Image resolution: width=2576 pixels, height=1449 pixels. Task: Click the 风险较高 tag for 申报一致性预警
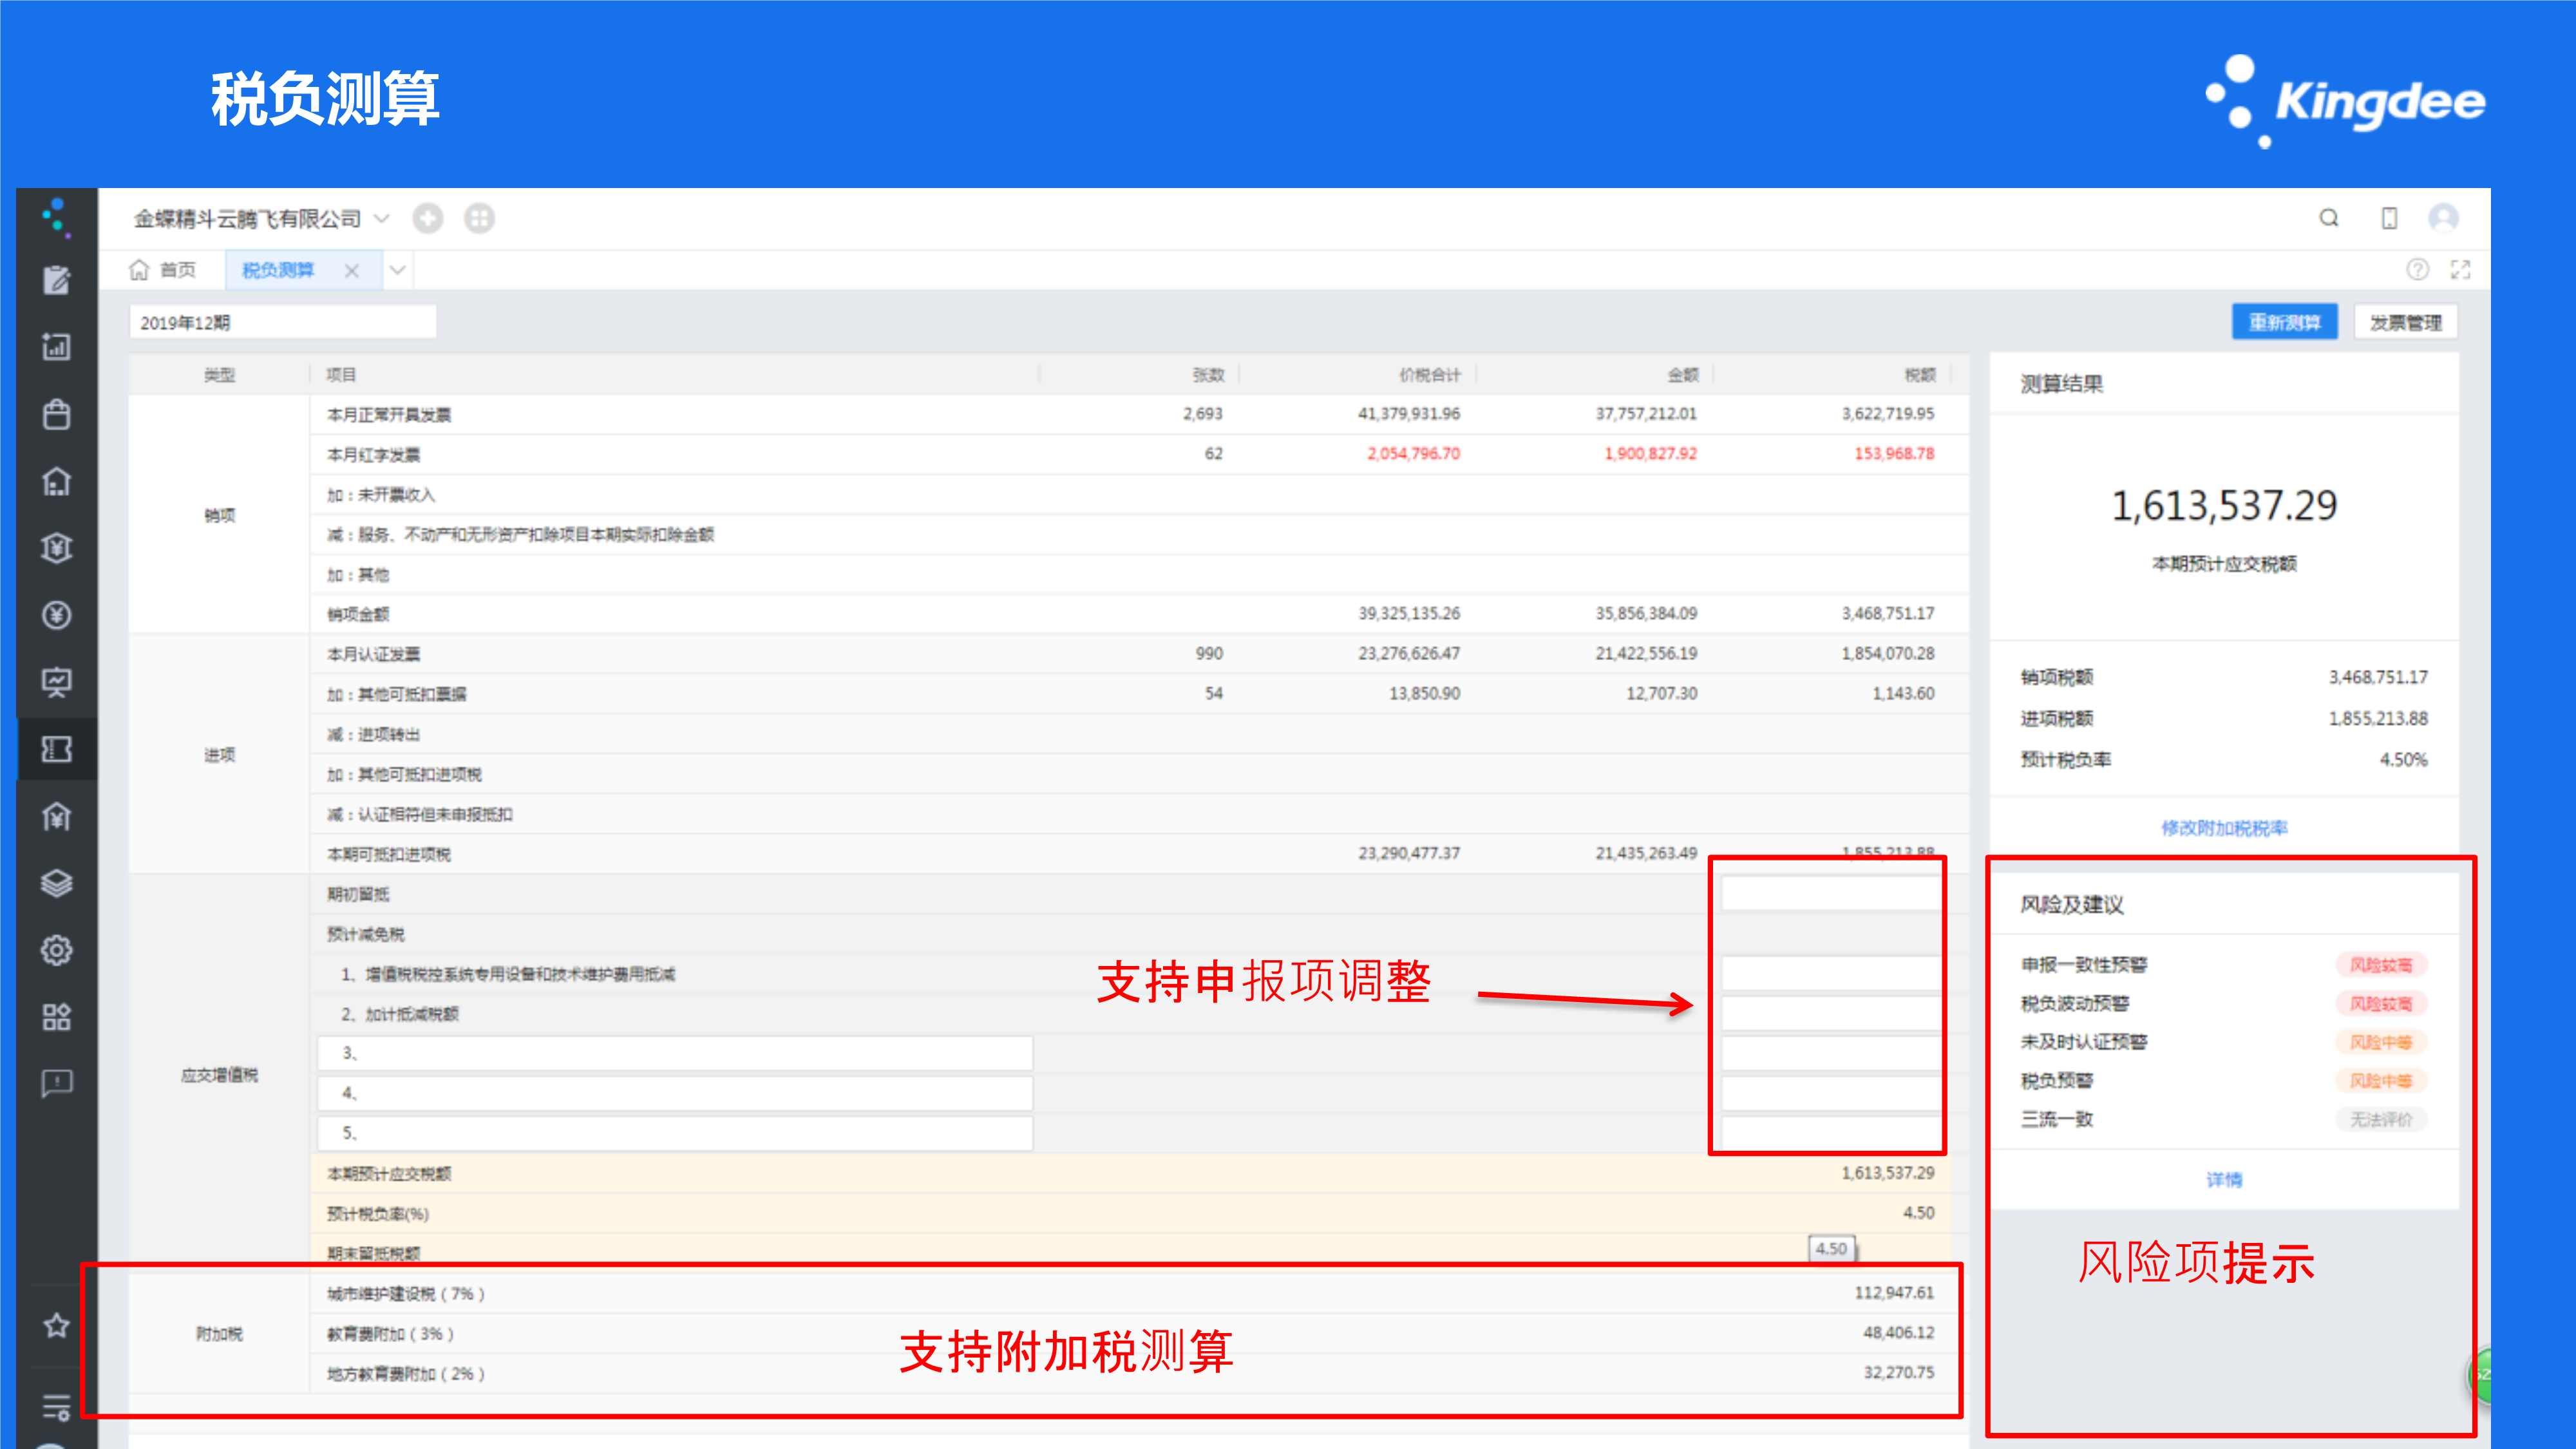[x=2381, y=965]
